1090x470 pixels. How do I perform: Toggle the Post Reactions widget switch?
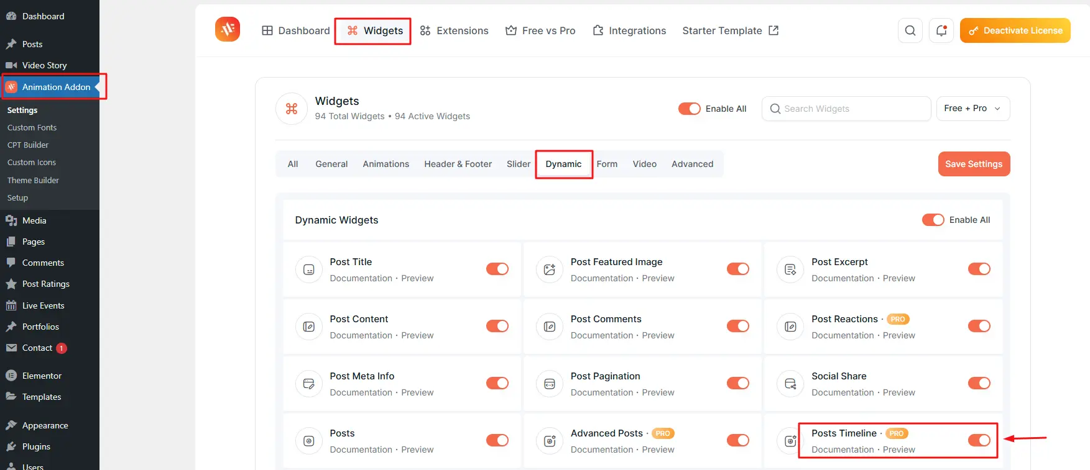click(979, 326)
